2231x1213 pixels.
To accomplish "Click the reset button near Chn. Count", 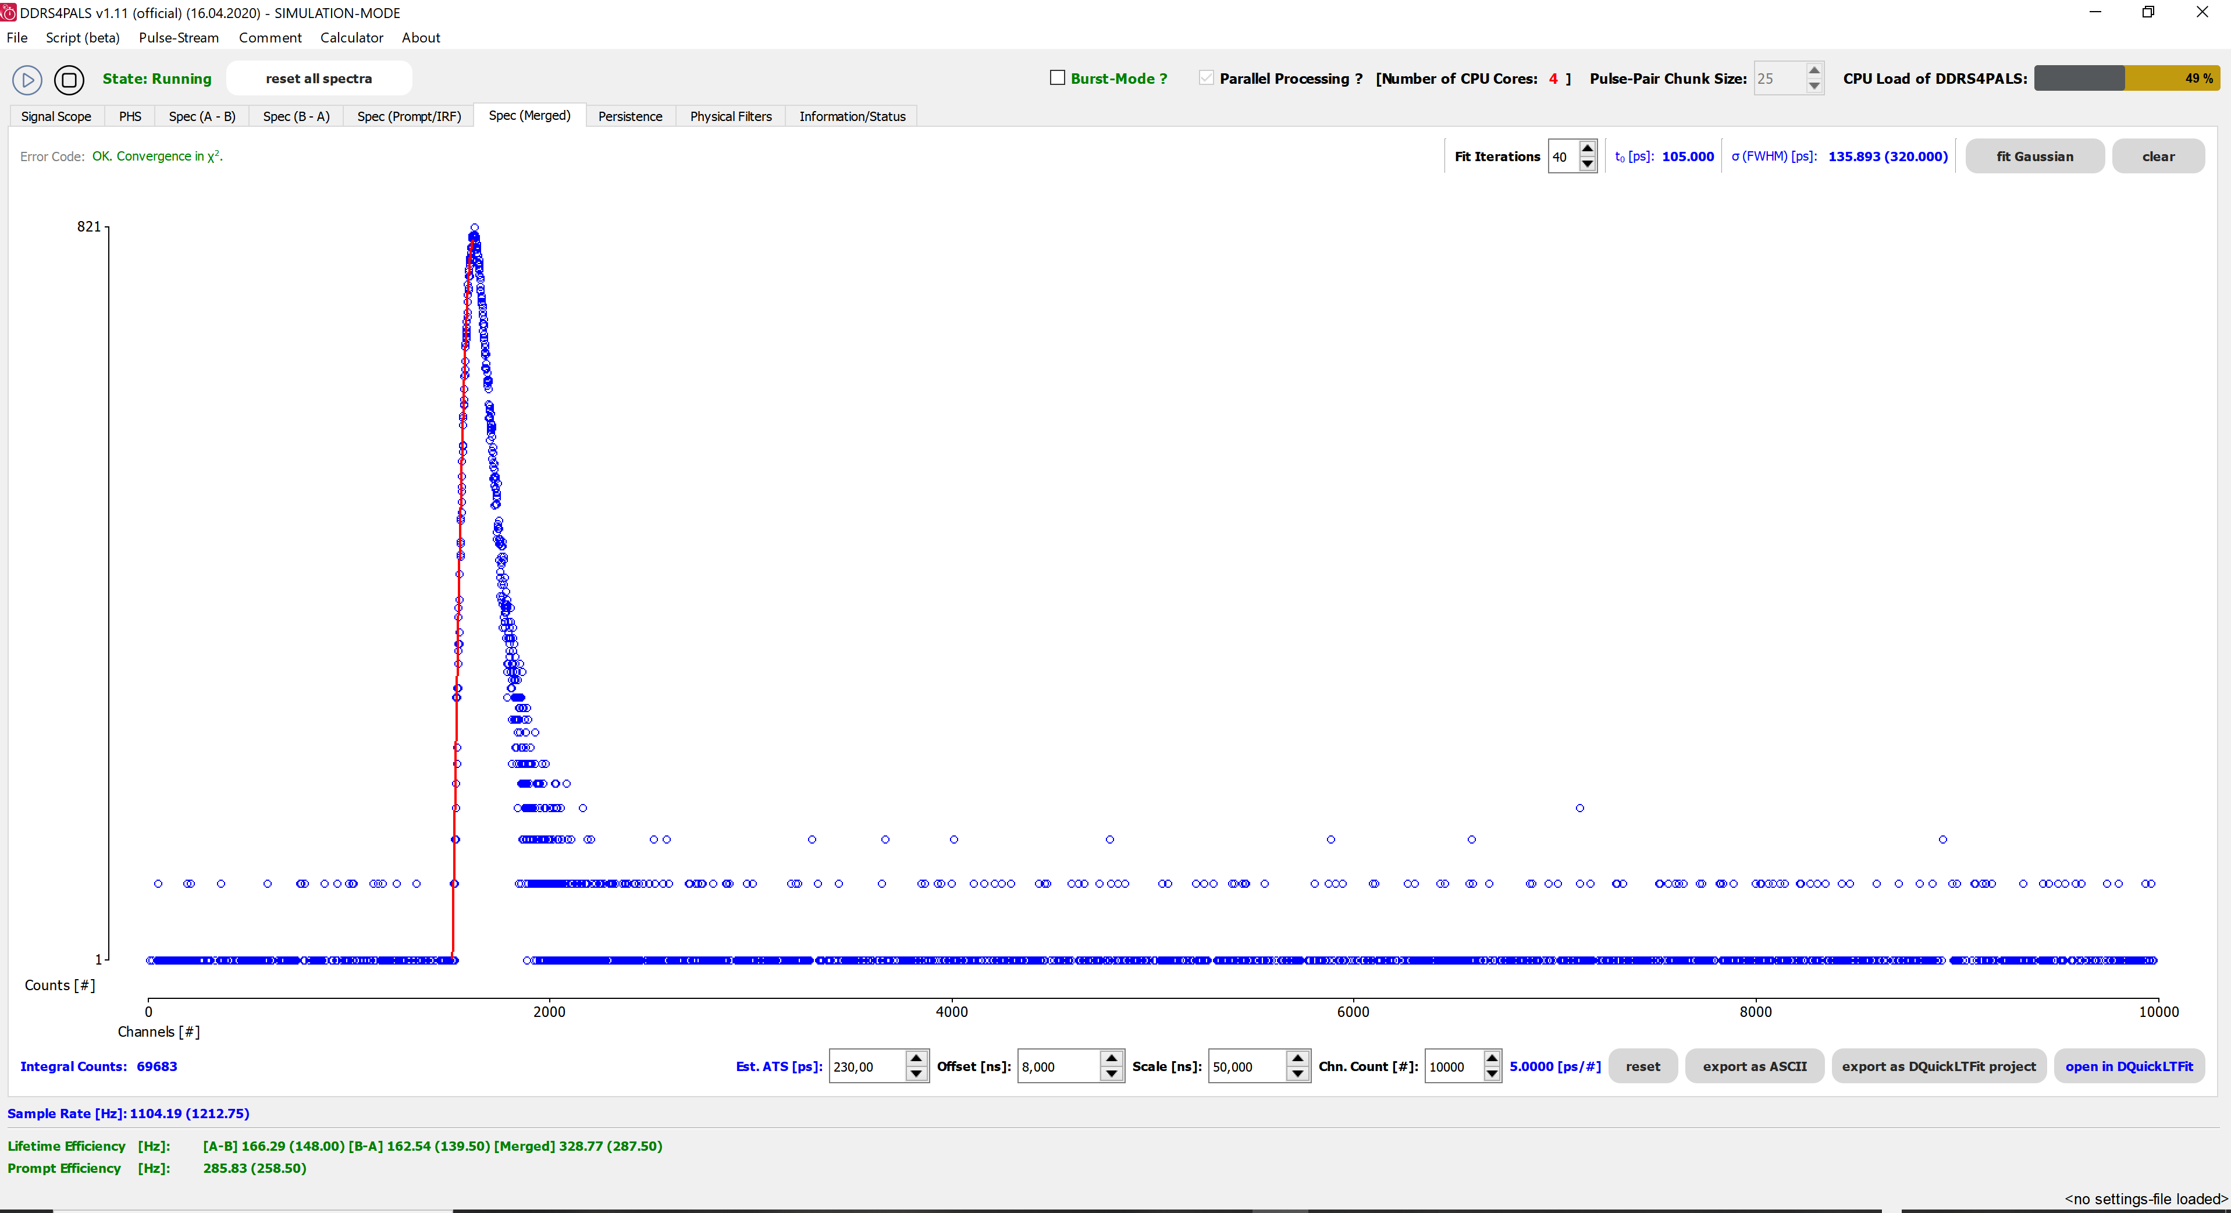I will [x=1643, y=1066].
